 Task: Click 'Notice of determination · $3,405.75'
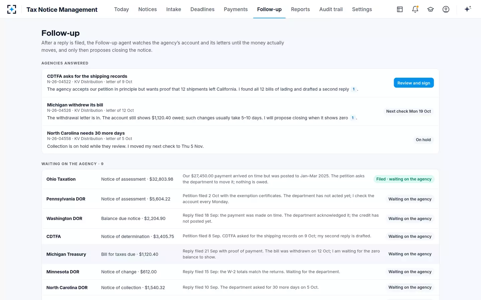[138, 237]
